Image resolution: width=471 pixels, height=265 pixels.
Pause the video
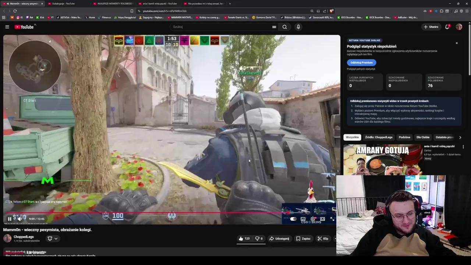pyautogui.click(x=10, y=219)
